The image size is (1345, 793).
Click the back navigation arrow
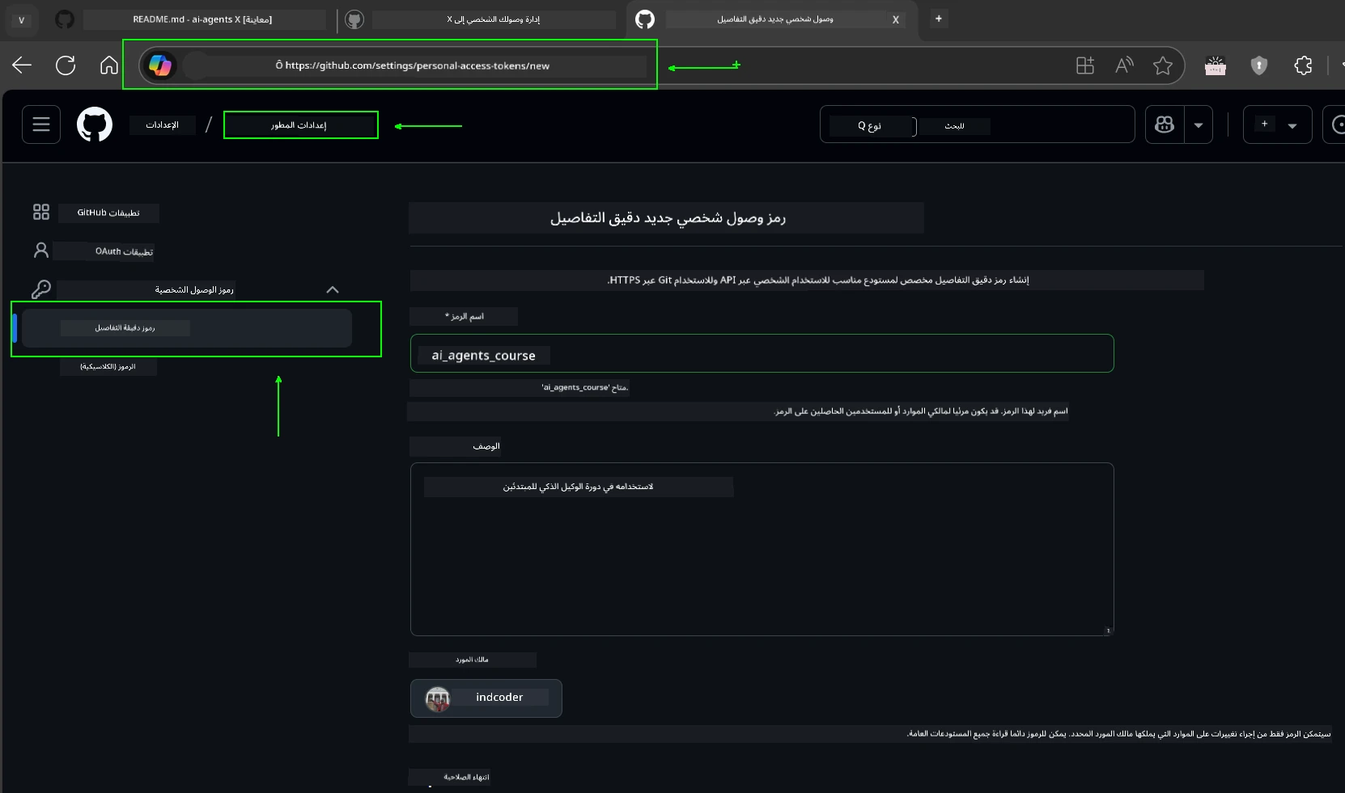click(x=21, y=65)
